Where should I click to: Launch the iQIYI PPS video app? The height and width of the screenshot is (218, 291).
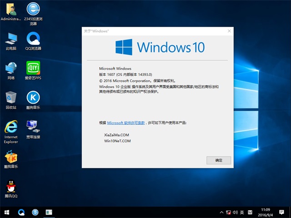coord(33,69)
